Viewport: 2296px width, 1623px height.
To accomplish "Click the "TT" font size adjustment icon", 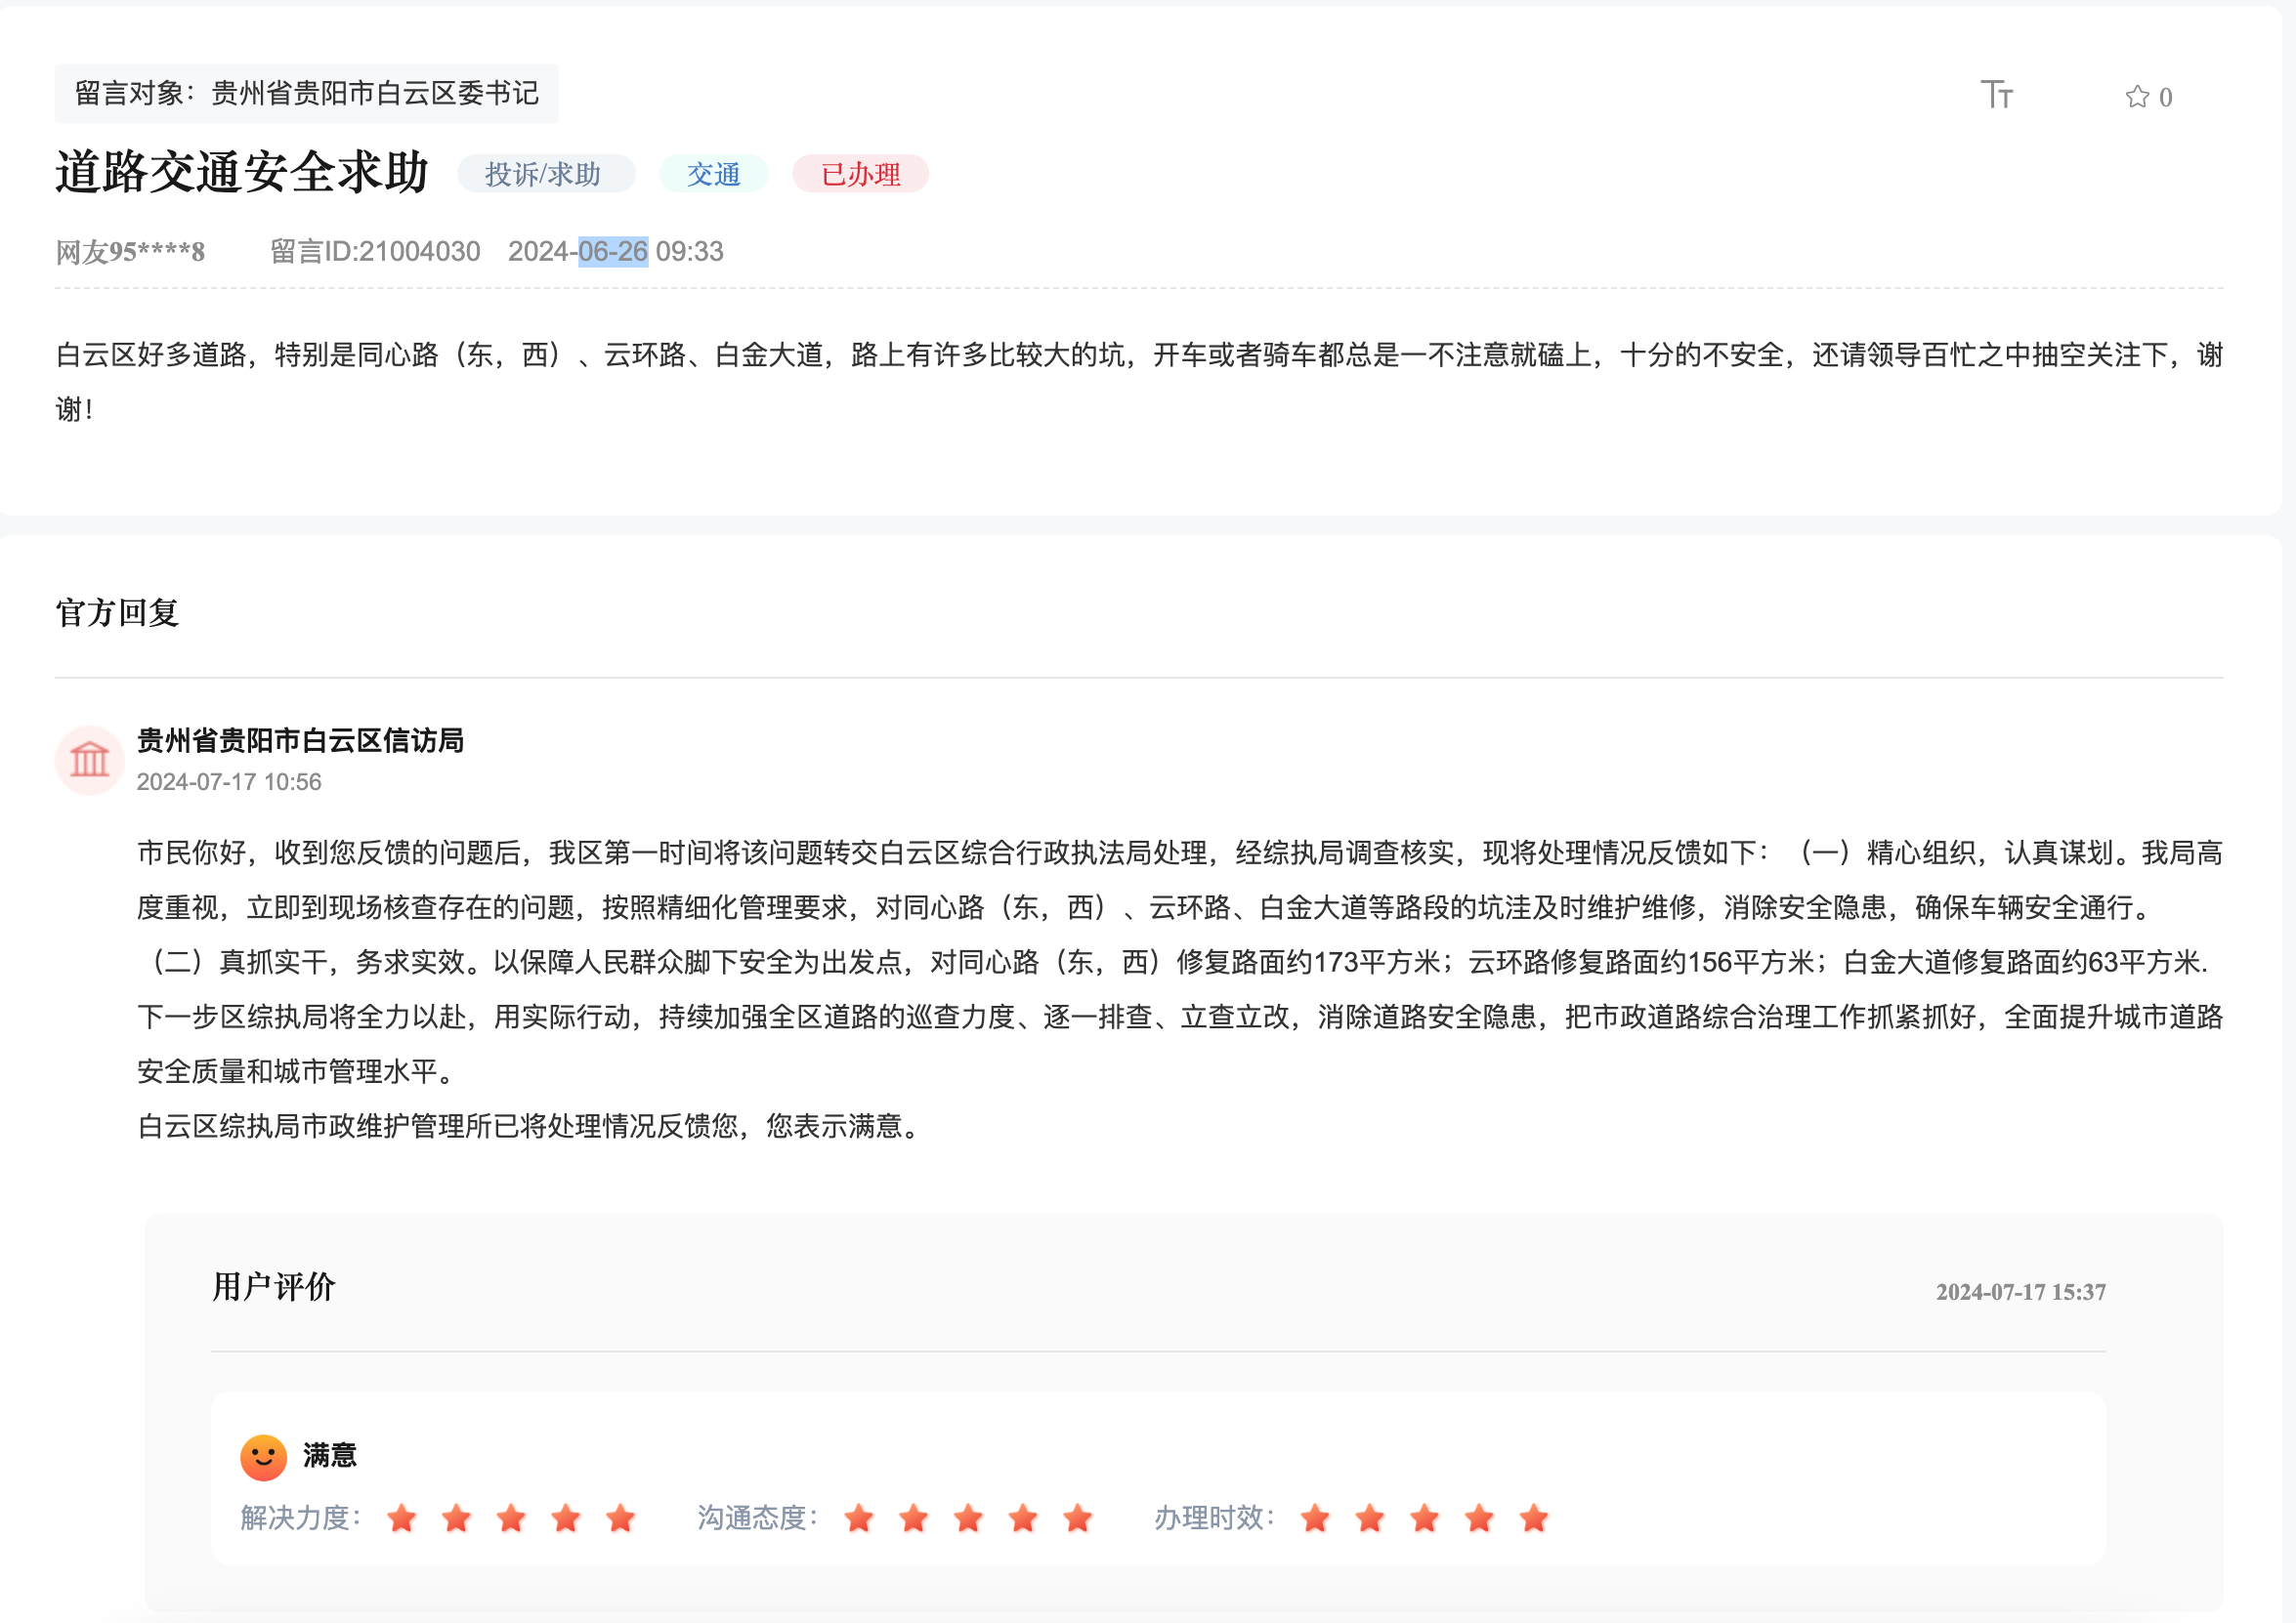I will point(1999,93).
